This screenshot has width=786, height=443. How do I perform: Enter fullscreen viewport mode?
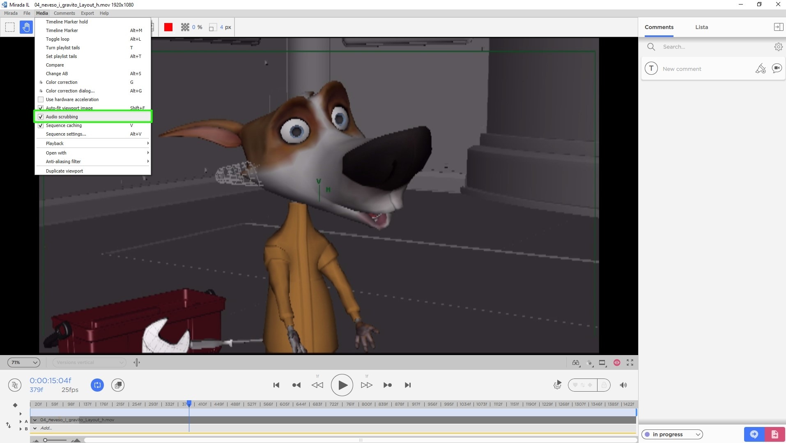click(630, 362)
